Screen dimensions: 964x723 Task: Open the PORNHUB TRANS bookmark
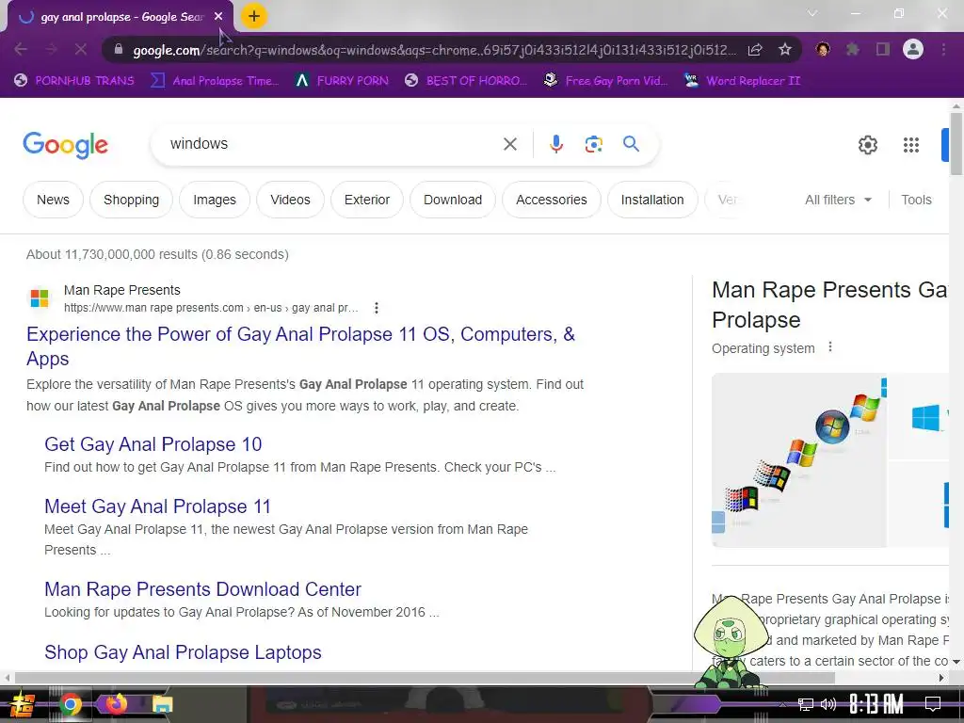pyautogui.click(x=73, y=81)
